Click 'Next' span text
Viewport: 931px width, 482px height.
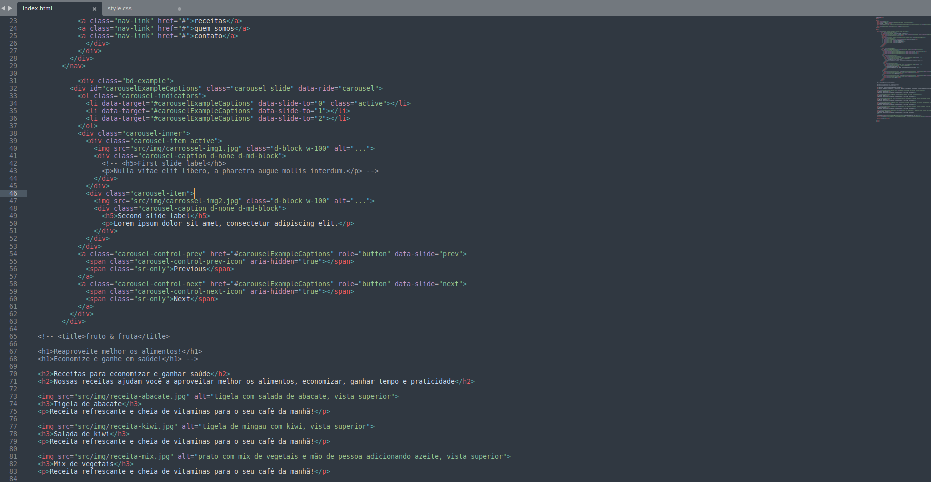[182, 299]
